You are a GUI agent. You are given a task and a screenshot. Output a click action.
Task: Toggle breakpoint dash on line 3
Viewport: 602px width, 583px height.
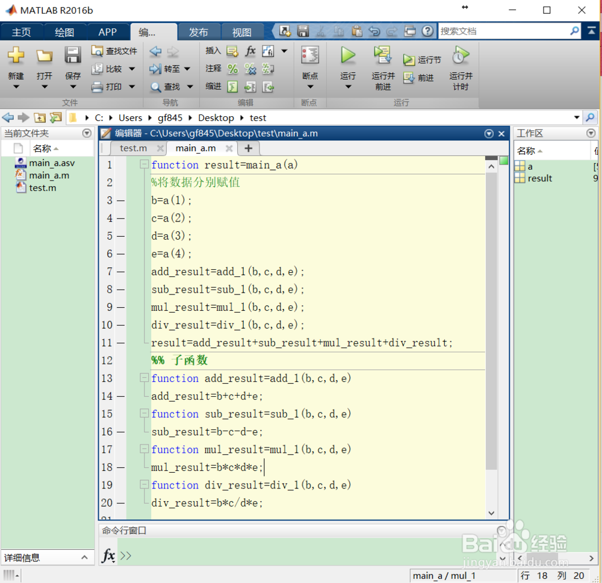click(120, 201)
